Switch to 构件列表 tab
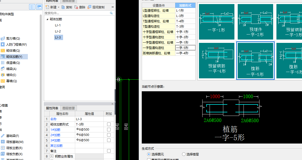 coord(52,1)
